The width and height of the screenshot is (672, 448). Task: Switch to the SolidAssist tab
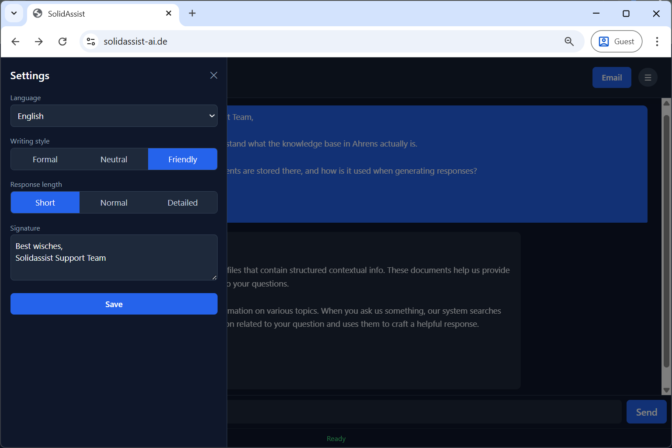click(x=87, y=13)
